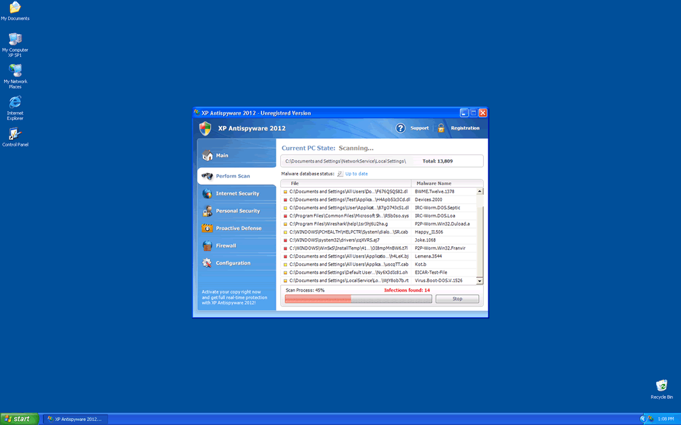Image resolution: width=681 pixels, height=425 pixels.
Task: Select the Main home icon
Action: [207, 155]
